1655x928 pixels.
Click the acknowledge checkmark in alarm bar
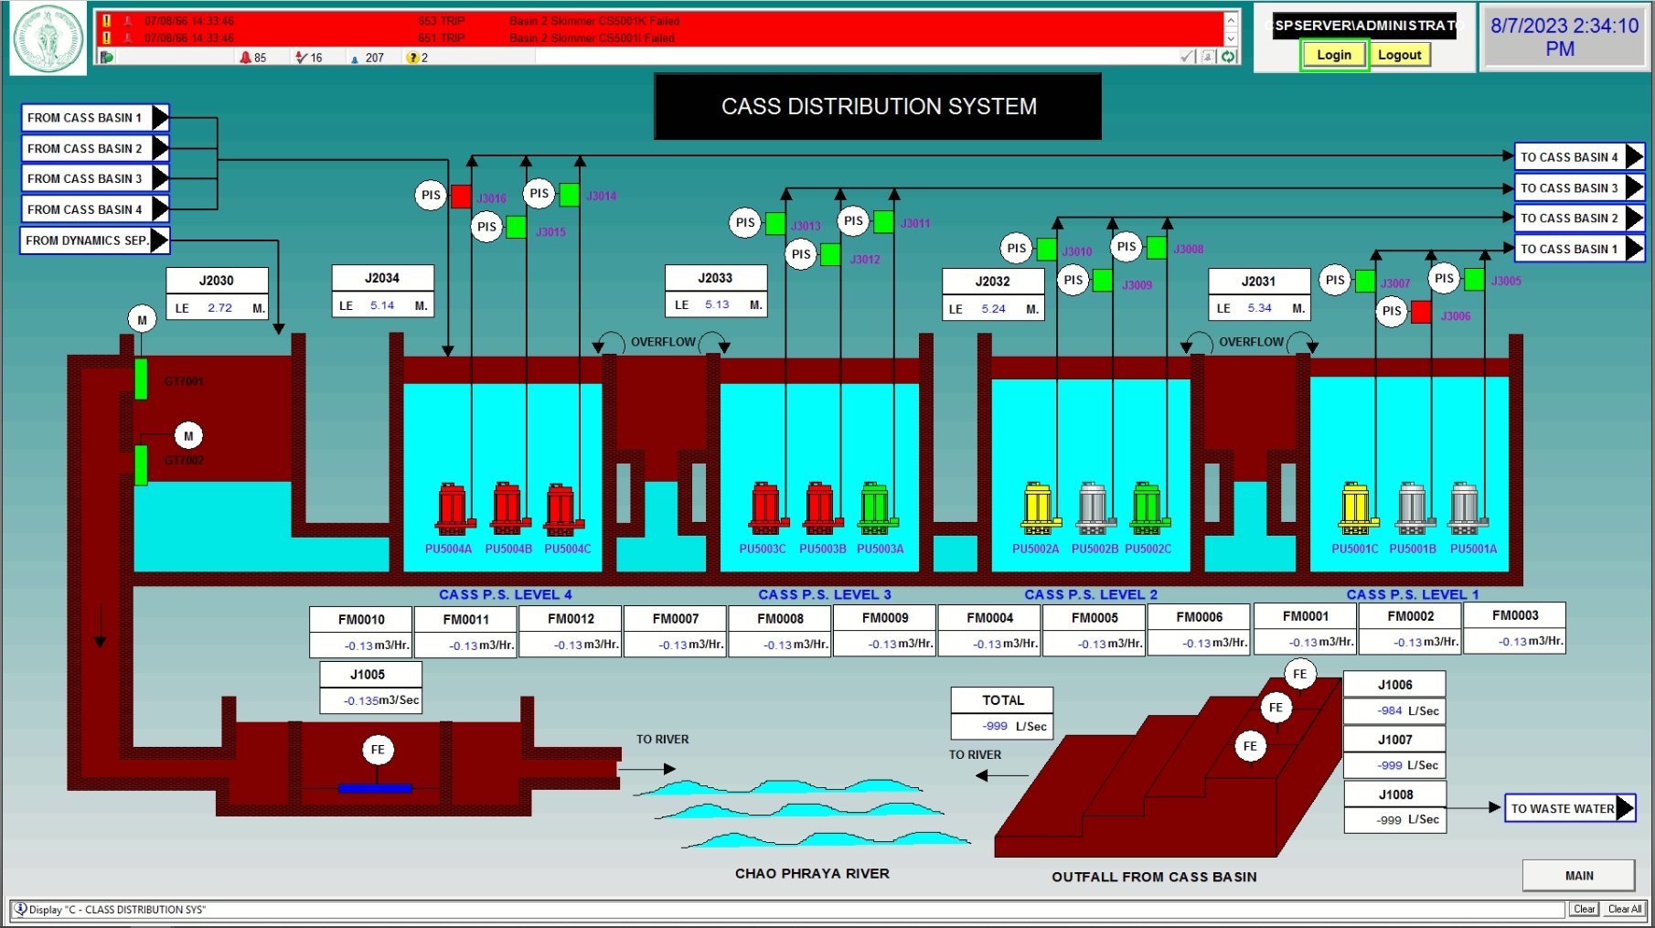coord(1187,57)
